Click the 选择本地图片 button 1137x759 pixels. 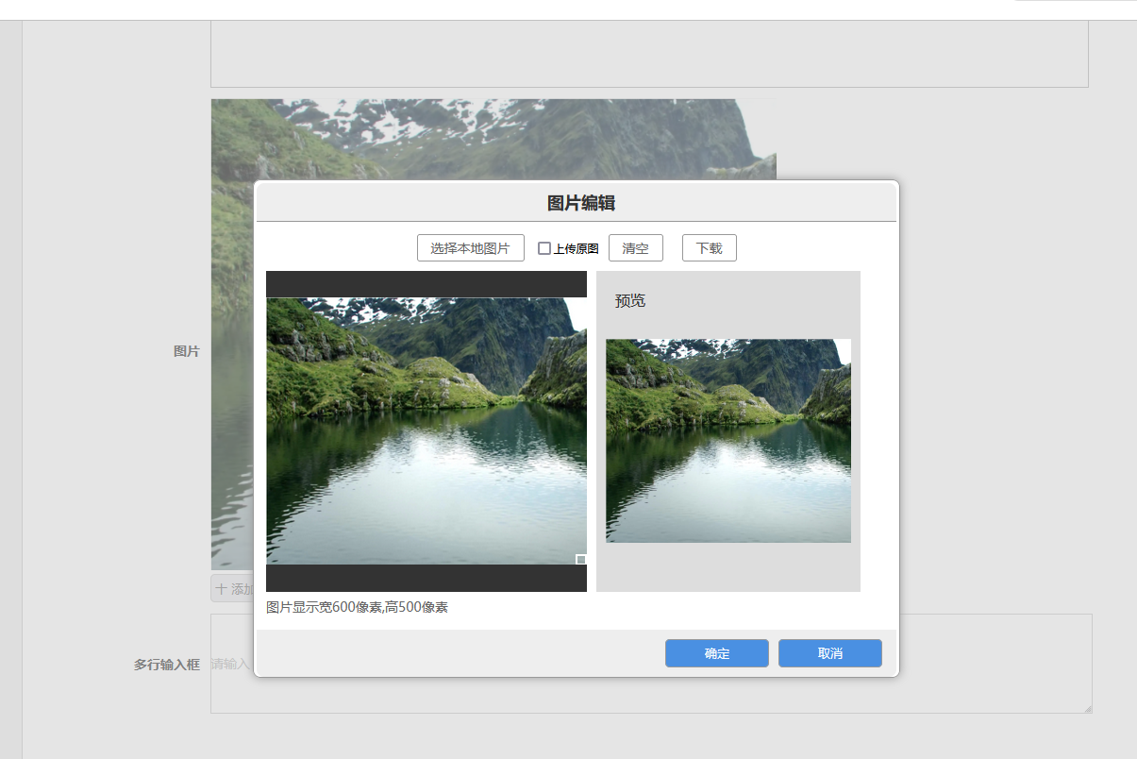(470, 248)
